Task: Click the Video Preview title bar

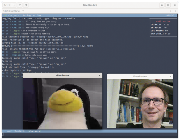Action: click(x=140, y=76)
